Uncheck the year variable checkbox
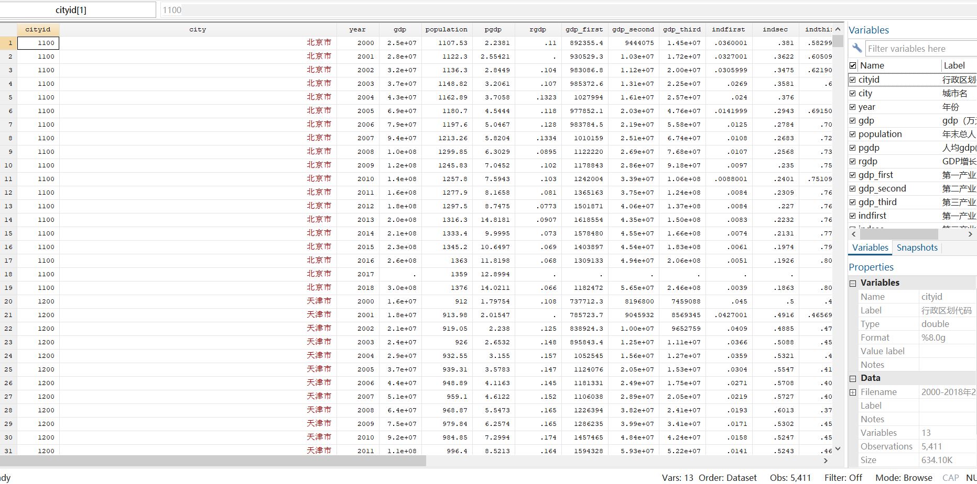977x484 pixels. click(853, 107)
